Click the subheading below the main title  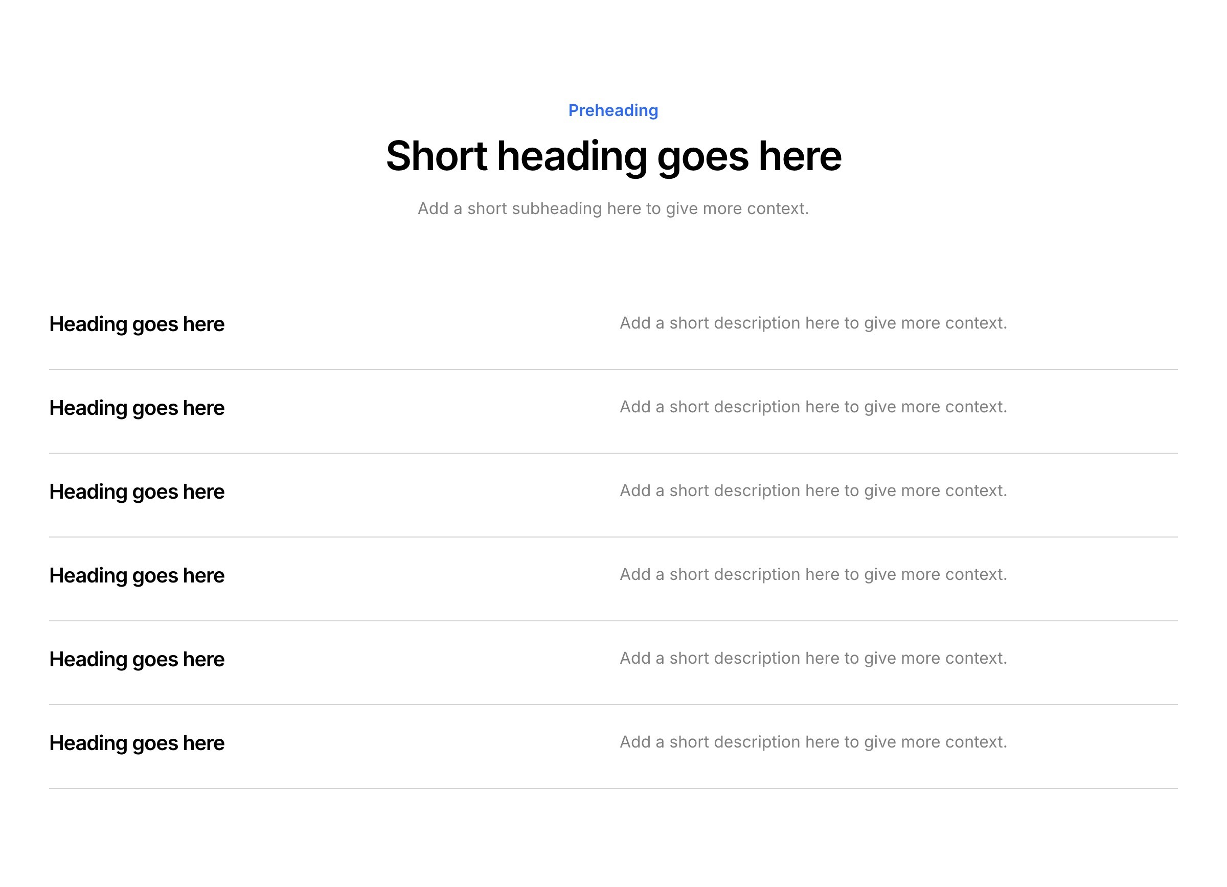613,208
